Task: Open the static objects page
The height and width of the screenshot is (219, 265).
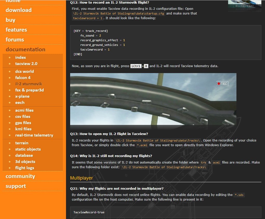Action: (28, 149)
